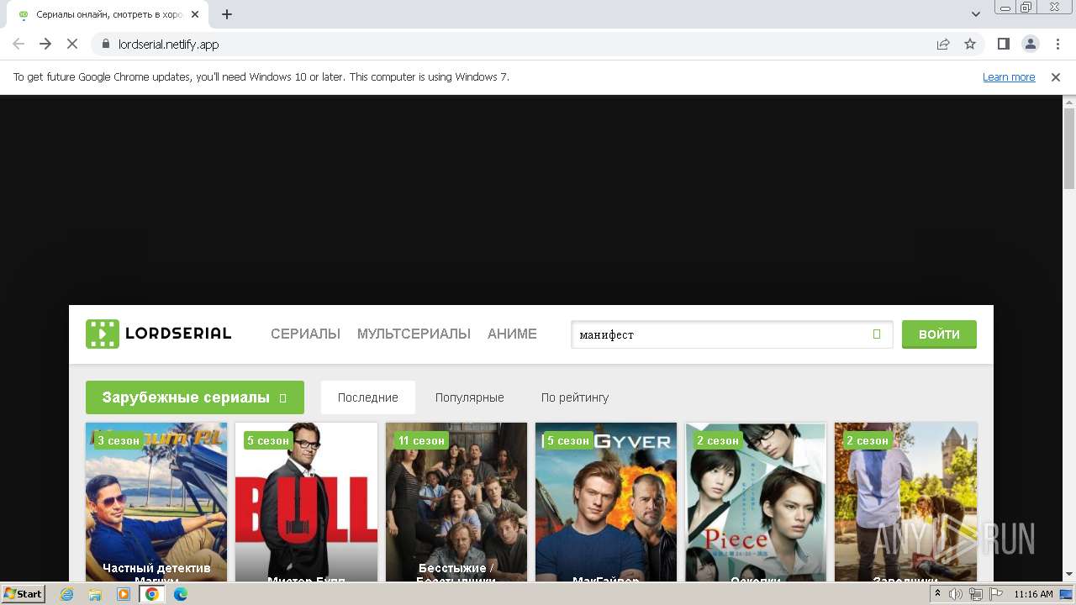Open the Piece series poster
The height and width of the screenshot is (605, 1076).
click(x=756, y=502)
